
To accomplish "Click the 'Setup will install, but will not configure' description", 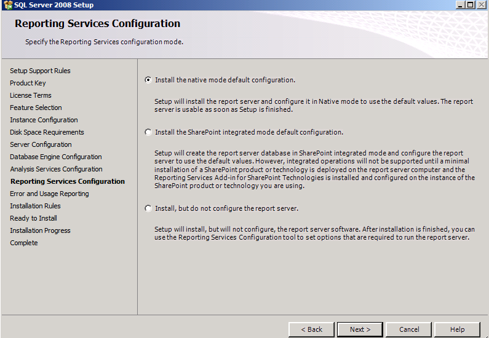I will (314, 233).
